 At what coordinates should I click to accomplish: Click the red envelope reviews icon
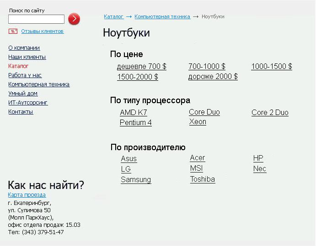tap(13, 31)
